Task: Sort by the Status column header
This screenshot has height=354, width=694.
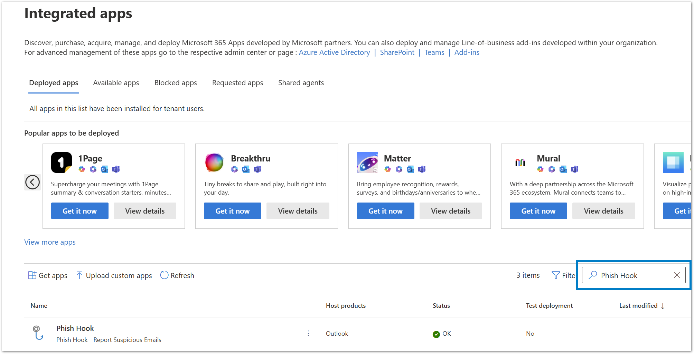Action: pos(441,306)
